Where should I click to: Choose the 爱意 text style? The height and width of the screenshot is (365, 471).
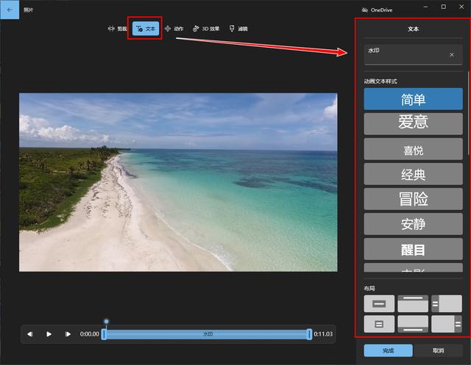click(x=413, y=123)
